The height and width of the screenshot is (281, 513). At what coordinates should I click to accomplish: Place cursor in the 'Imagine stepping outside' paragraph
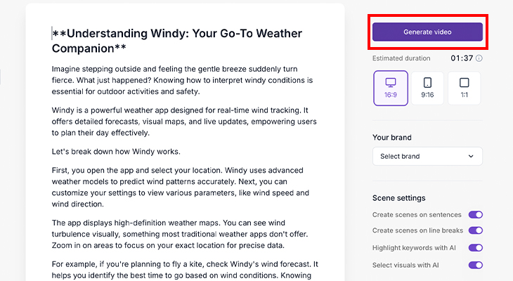click(x=183, y=80)
